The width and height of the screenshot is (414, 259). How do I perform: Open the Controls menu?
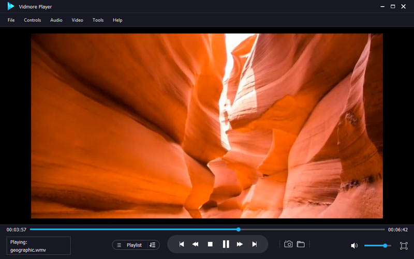click(x=32, y=20)
